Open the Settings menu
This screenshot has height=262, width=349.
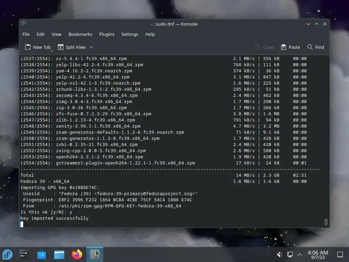pyautogui.click(x=130, y=34)
